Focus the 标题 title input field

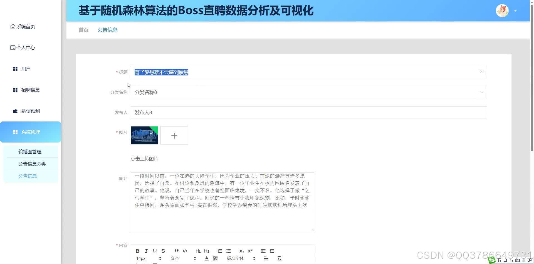(309, 72)
